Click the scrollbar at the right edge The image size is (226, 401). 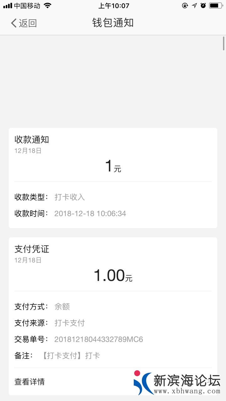[223, 44]
